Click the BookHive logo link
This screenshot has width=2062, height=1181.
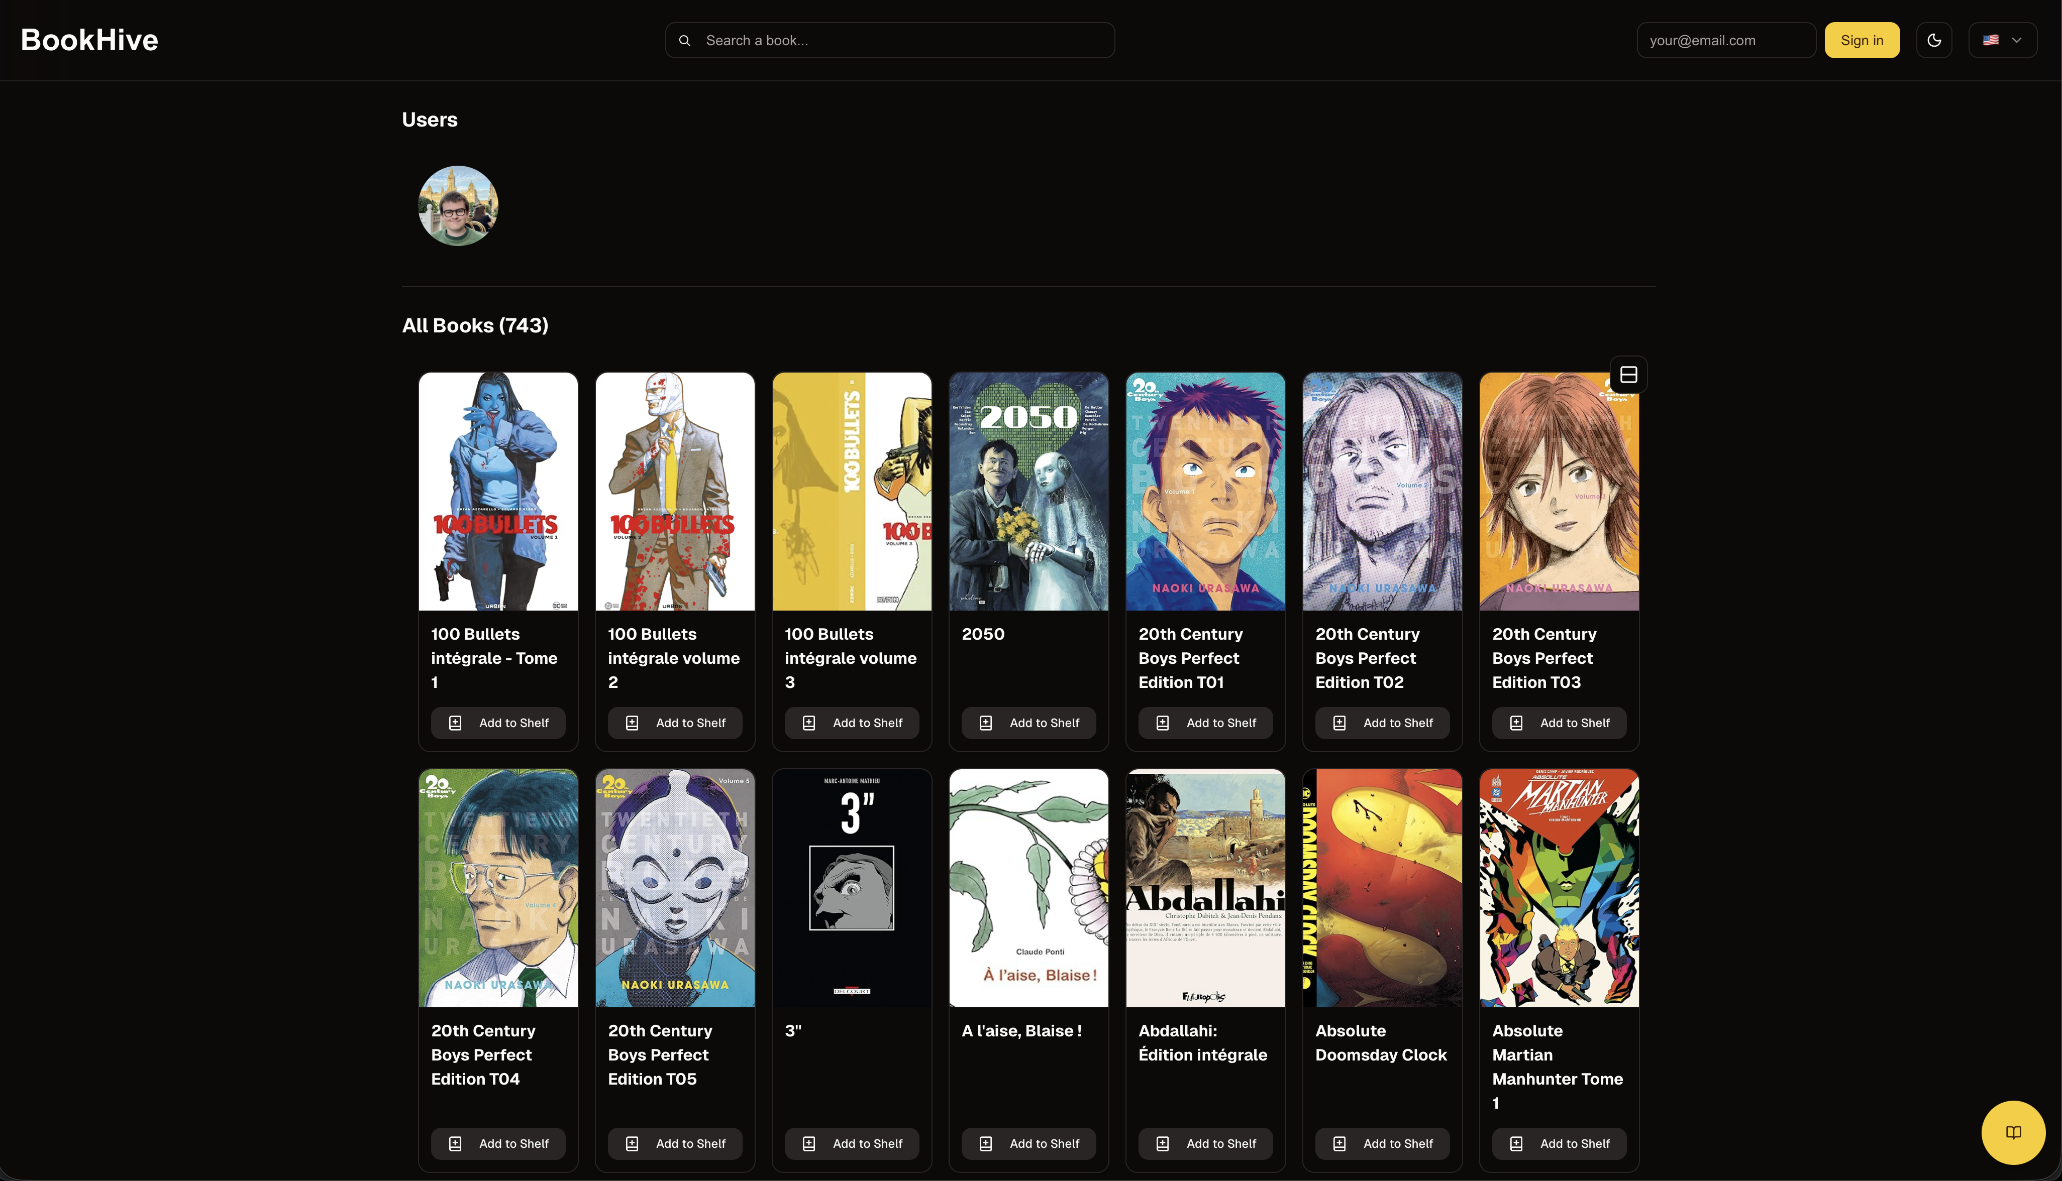[x=89, y=41]
